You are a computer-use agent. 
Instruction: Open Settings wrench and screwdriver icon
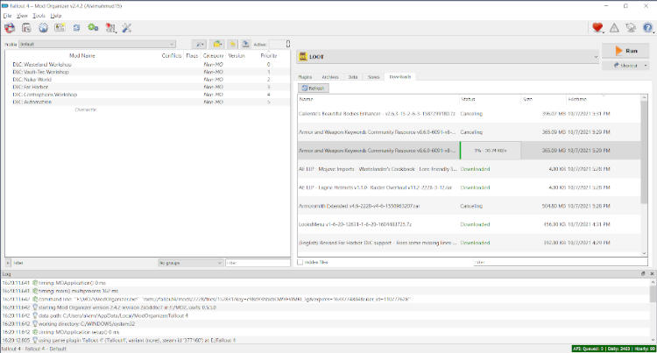point(126,28)
